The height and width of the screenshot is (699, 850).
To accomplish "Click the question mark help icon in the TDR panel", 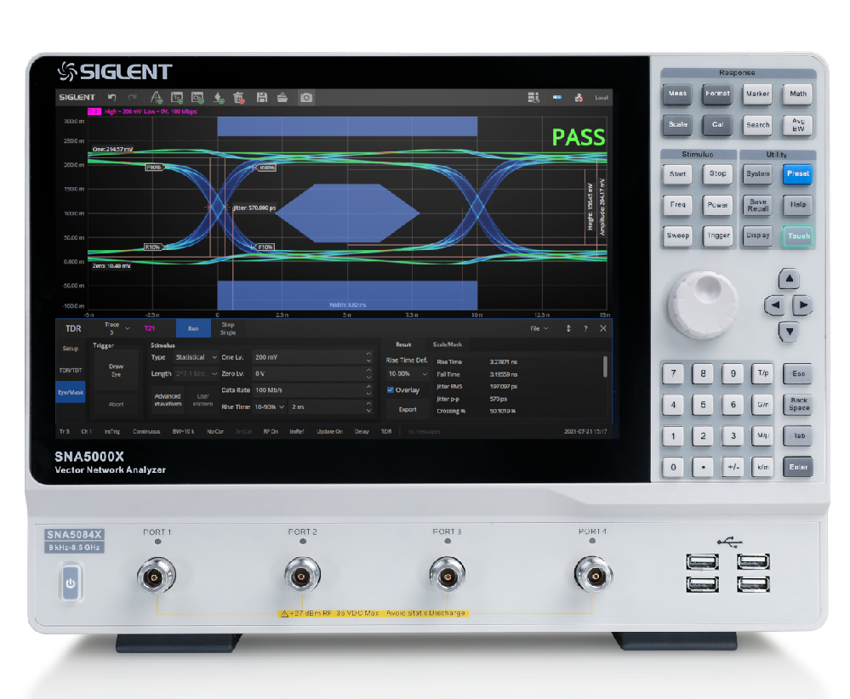I will (x=585, y=328).
